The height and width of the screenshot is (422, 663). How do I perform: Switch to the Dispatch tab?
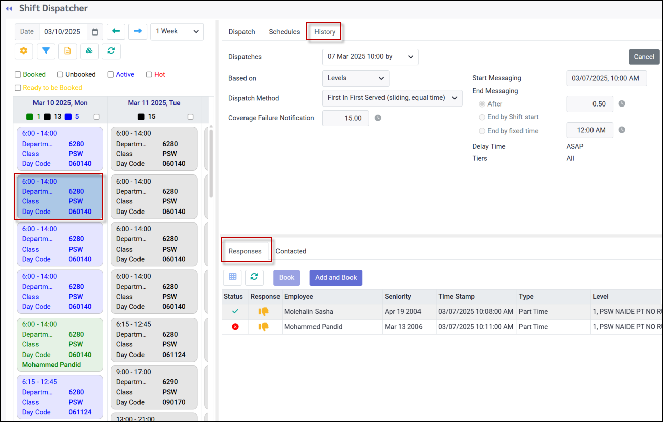(x=241, y=32)
